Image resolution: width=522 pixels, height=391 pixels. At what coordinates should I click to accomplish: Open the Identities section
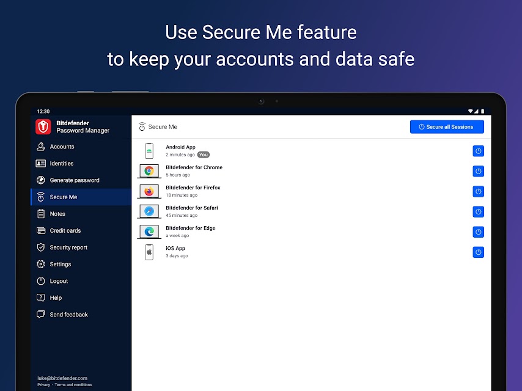(x=61, y=164)
